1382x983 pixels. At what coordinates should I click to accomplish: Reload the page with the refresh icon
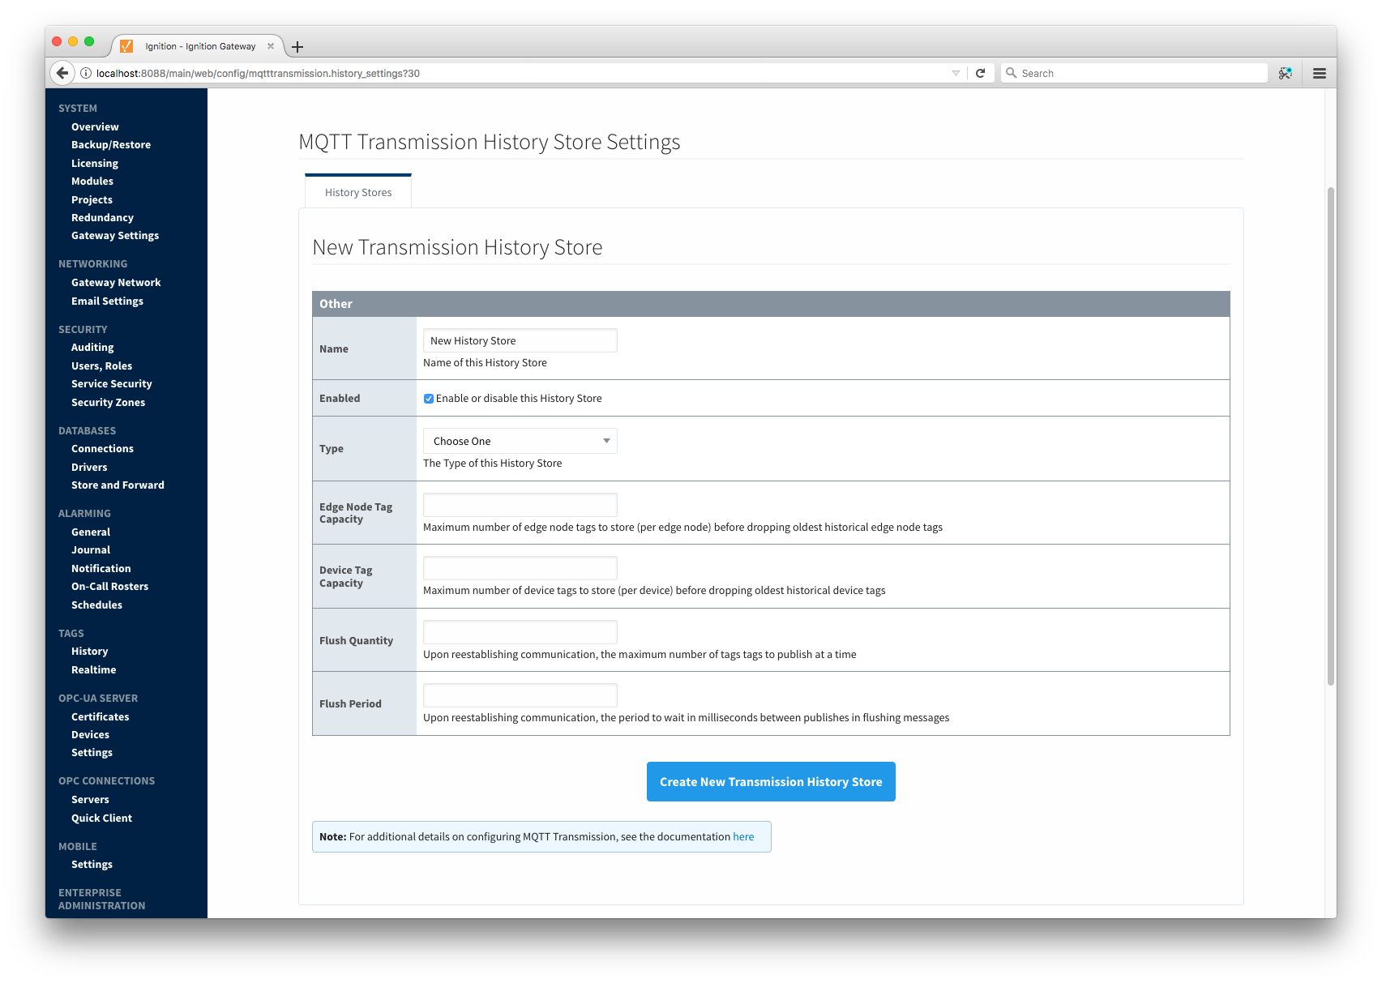980,73
